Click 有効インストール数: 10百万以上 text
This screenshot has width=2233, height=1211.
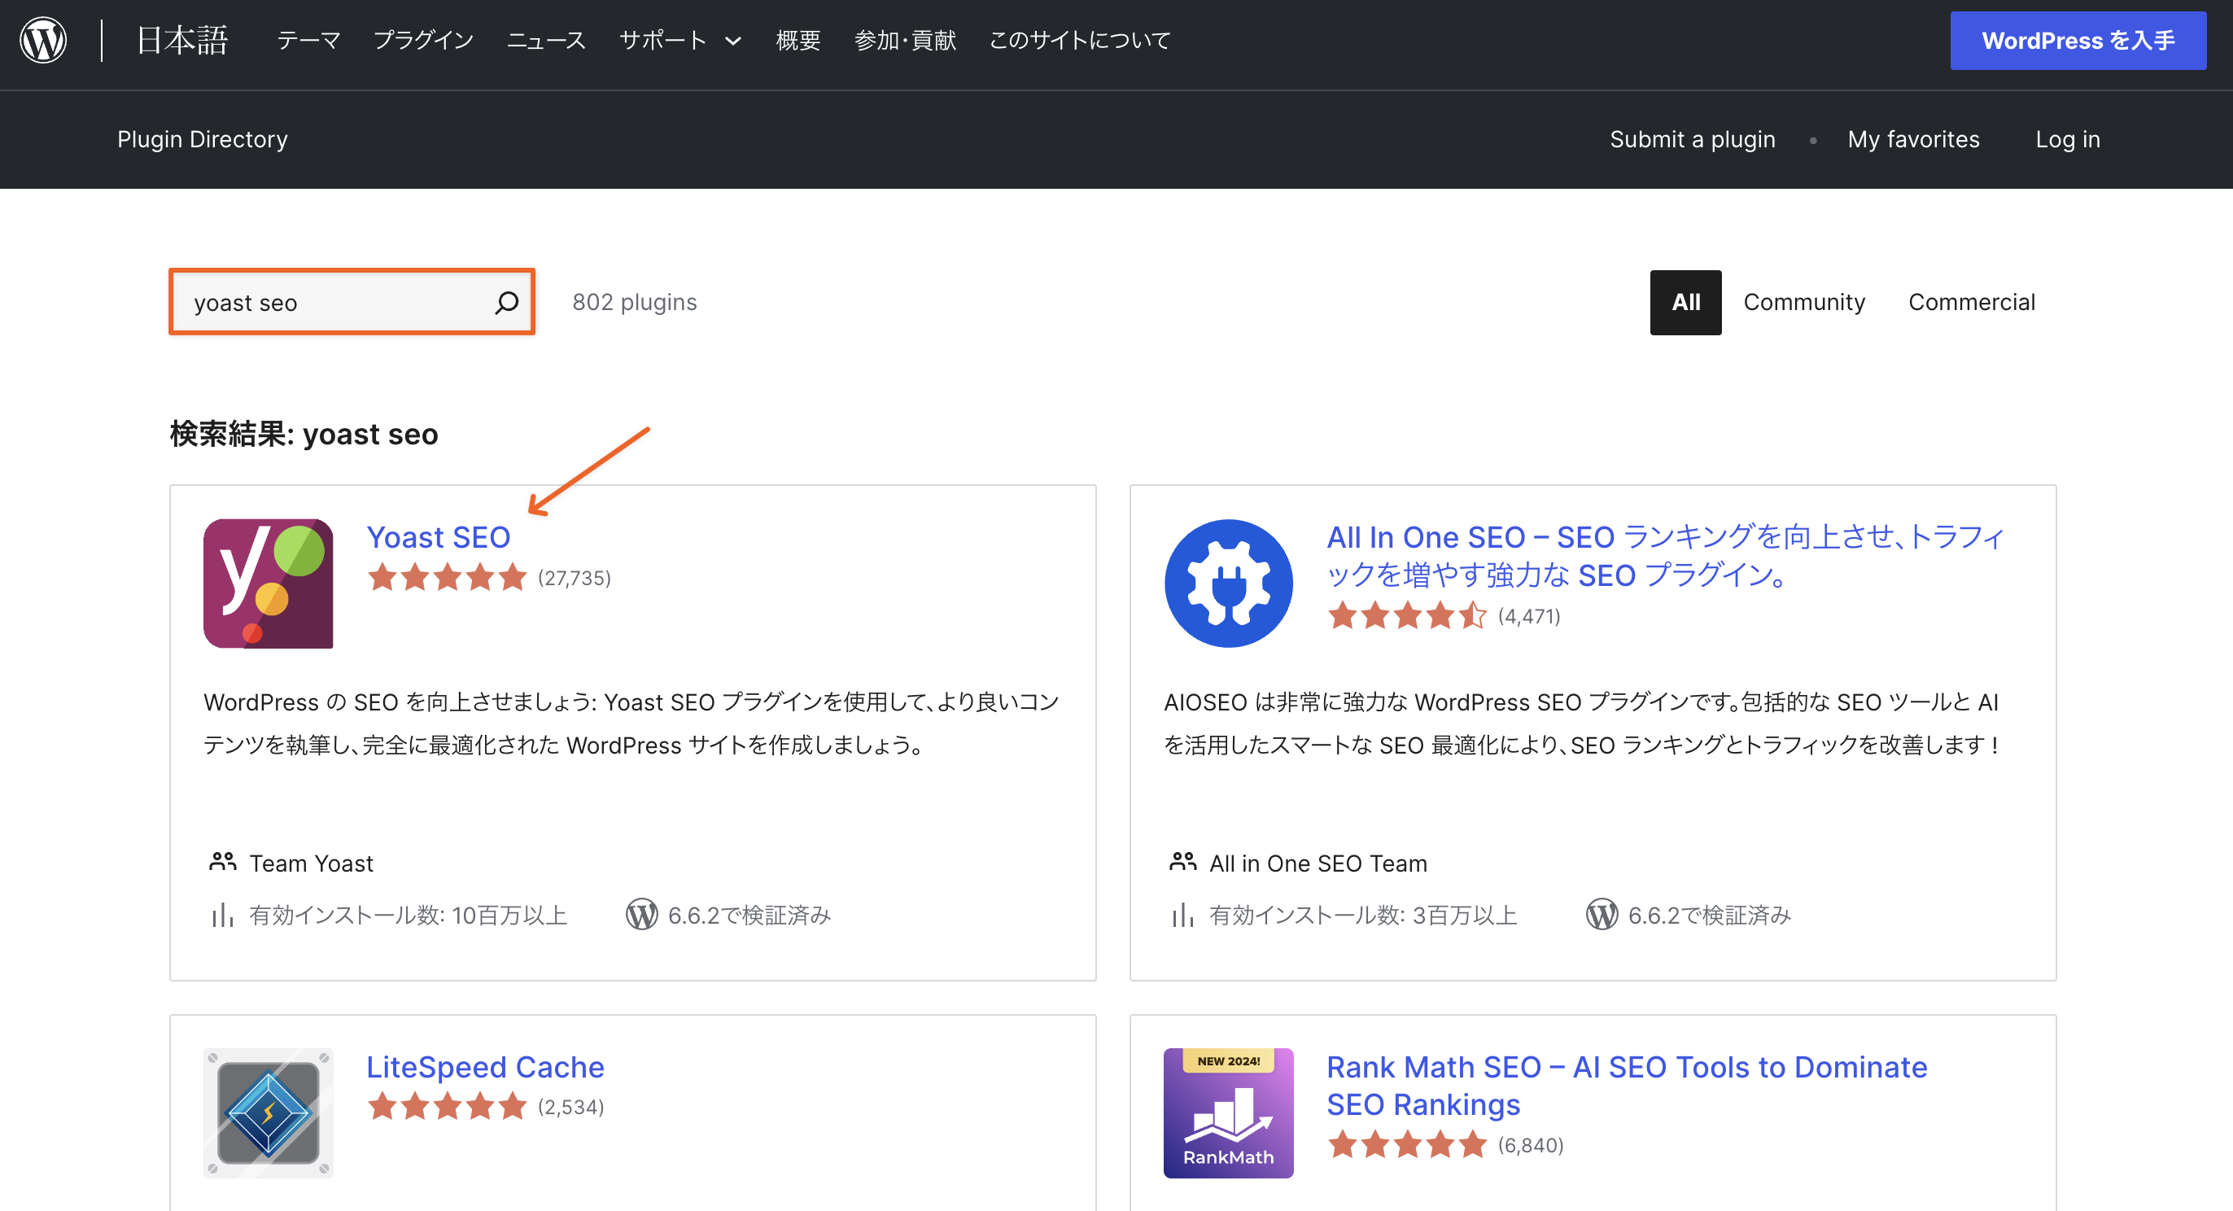click(x=409, y=916)
